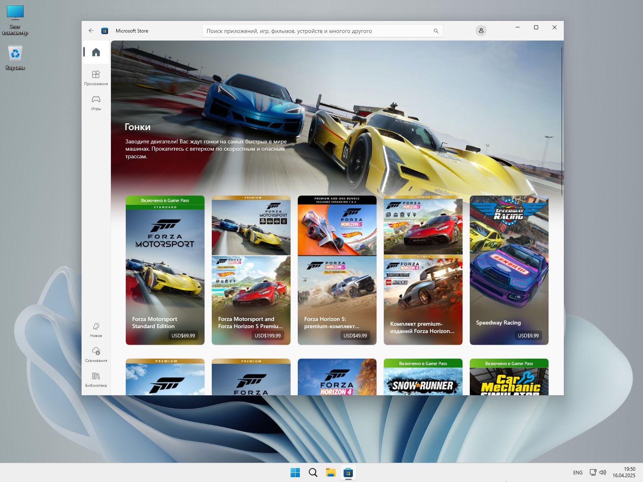Image resolution: width=643 pixels, height=482 pixels.
Task: Open the Car Mechanic Simulator card
Action: tap(509, 377)
